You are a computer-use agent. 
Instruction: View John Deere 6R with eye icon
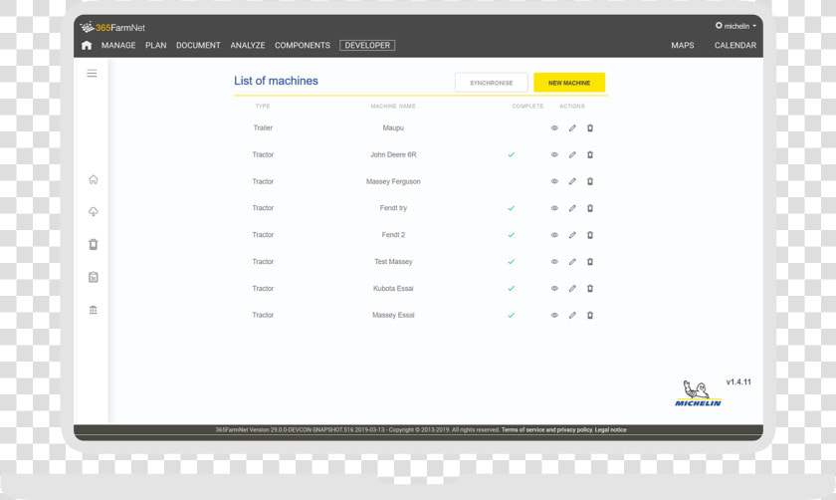click(x=554, y=154)
